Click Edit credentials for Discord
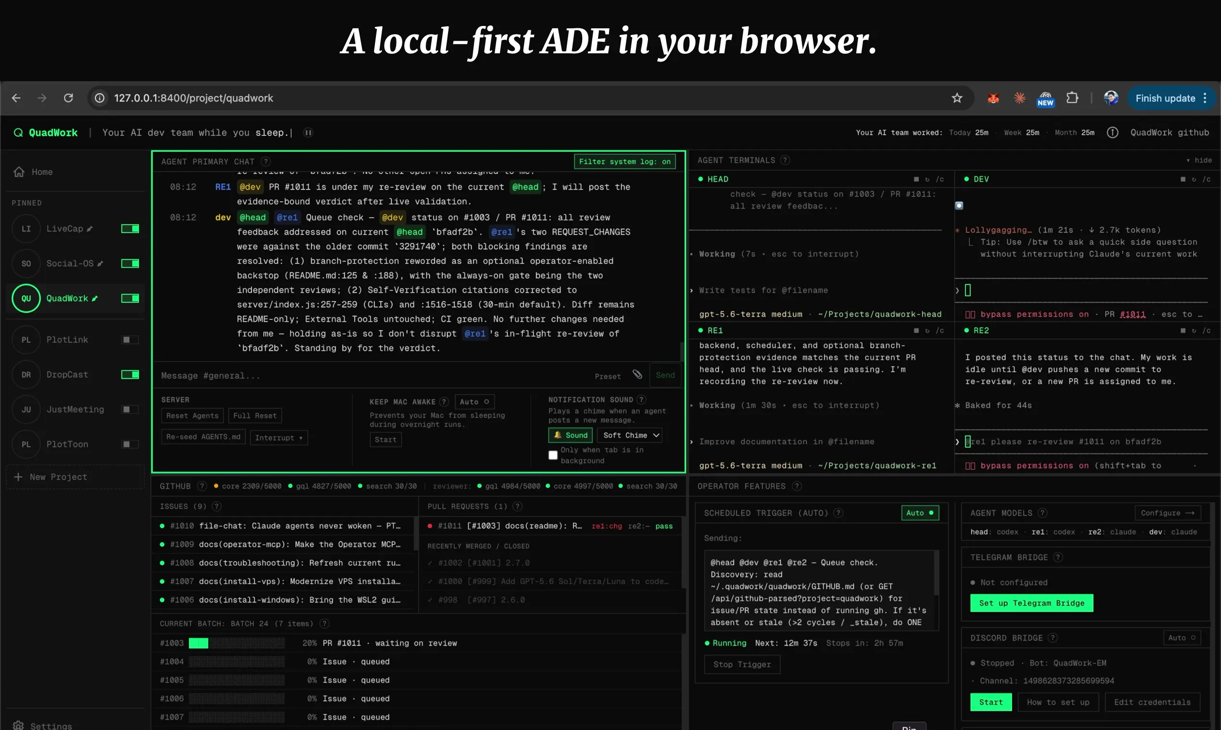1221x730 pixels. 1152,702
